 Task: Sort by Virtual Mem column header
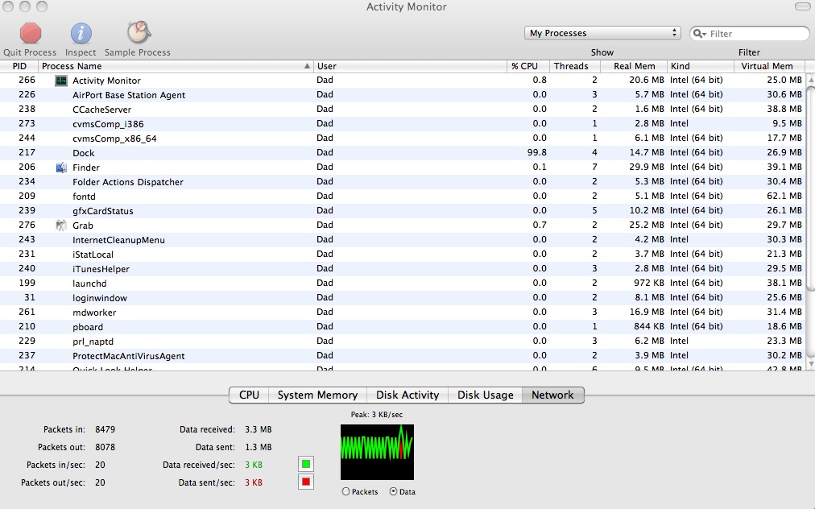click(769, 66)
